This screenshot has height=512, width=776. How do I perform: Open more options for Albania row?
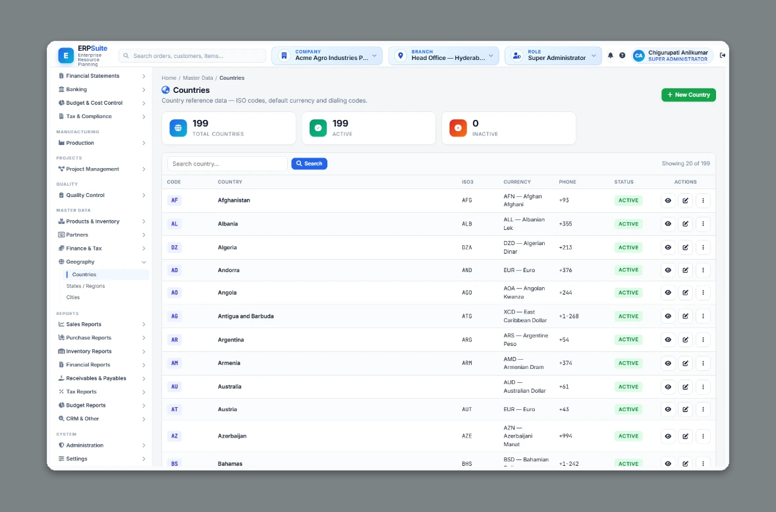[703, 224]
